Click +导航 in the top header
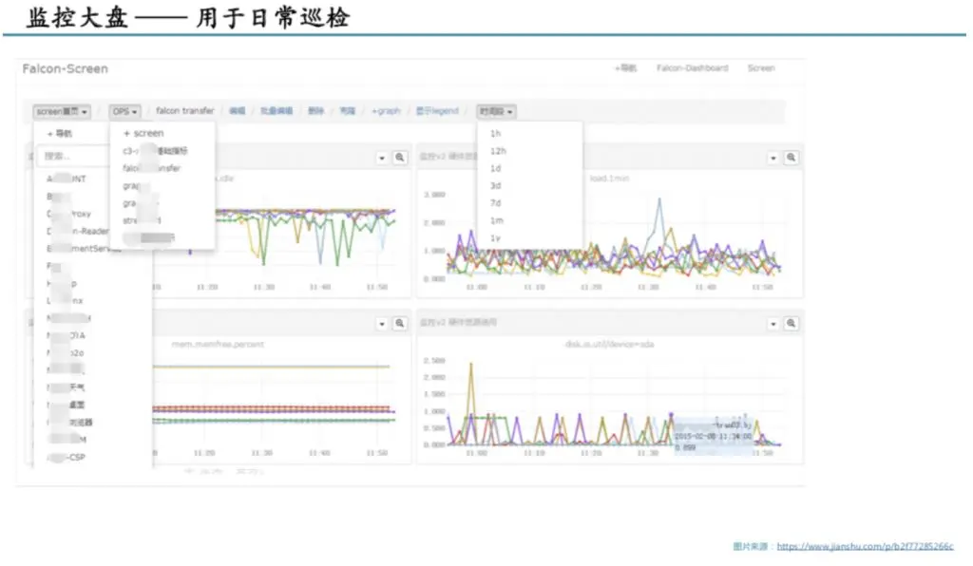Screen dimensions: 973x566 point(625,68)
